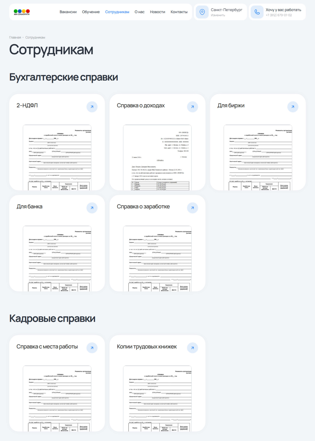Screen dimensions: 315x441
Task: Open the Справка с места работы arrow icon
Action: tap(92, 348)
